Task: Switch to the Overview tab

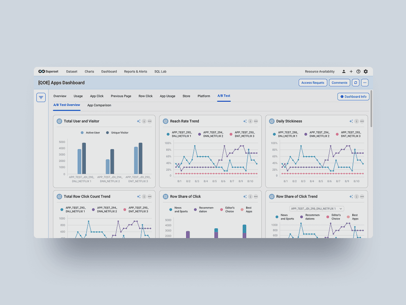Action: pos(60,96)
